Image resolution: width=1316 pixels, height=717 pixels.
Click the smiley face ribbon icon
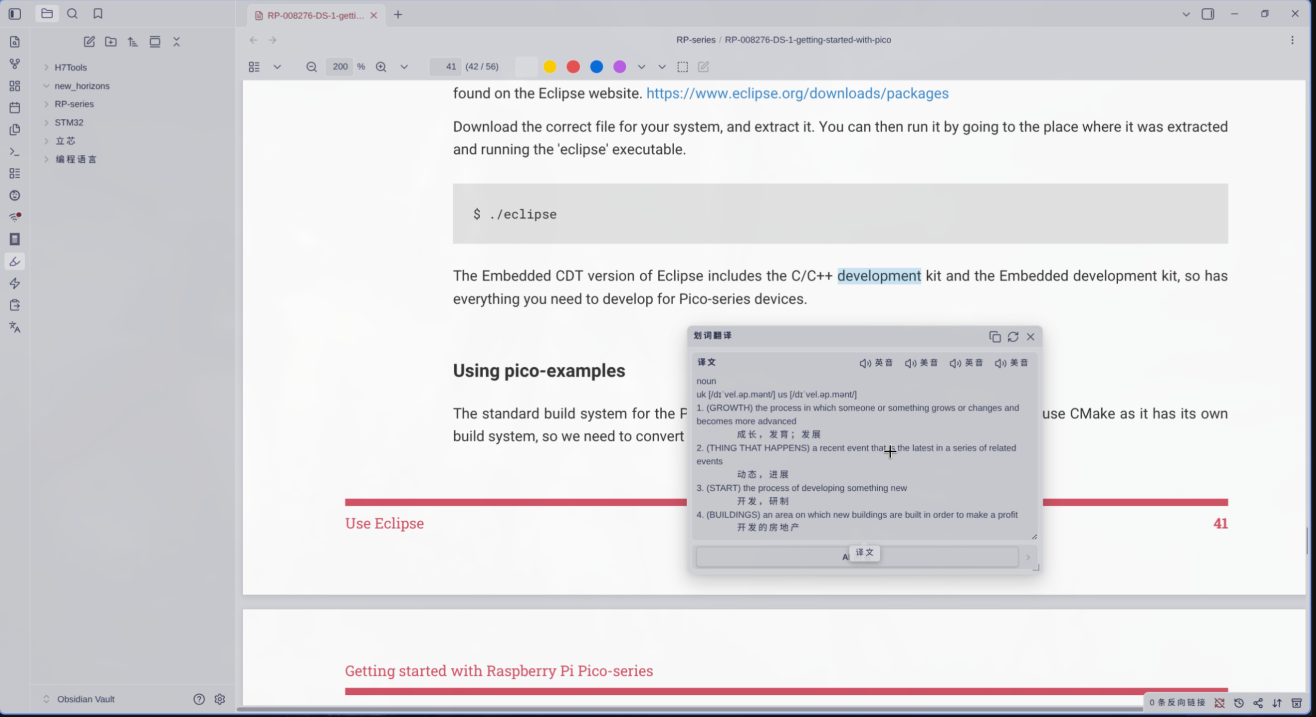click(x=14, y=195)
